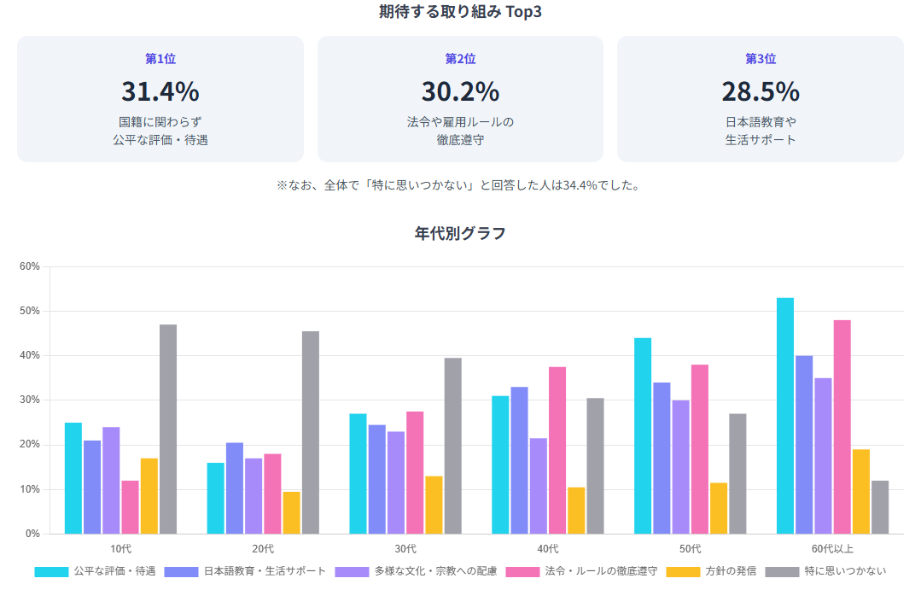Click the gray bar in the 20代 group
The width and height of the screenshot is (921, 590).
[x=311, y=432]
